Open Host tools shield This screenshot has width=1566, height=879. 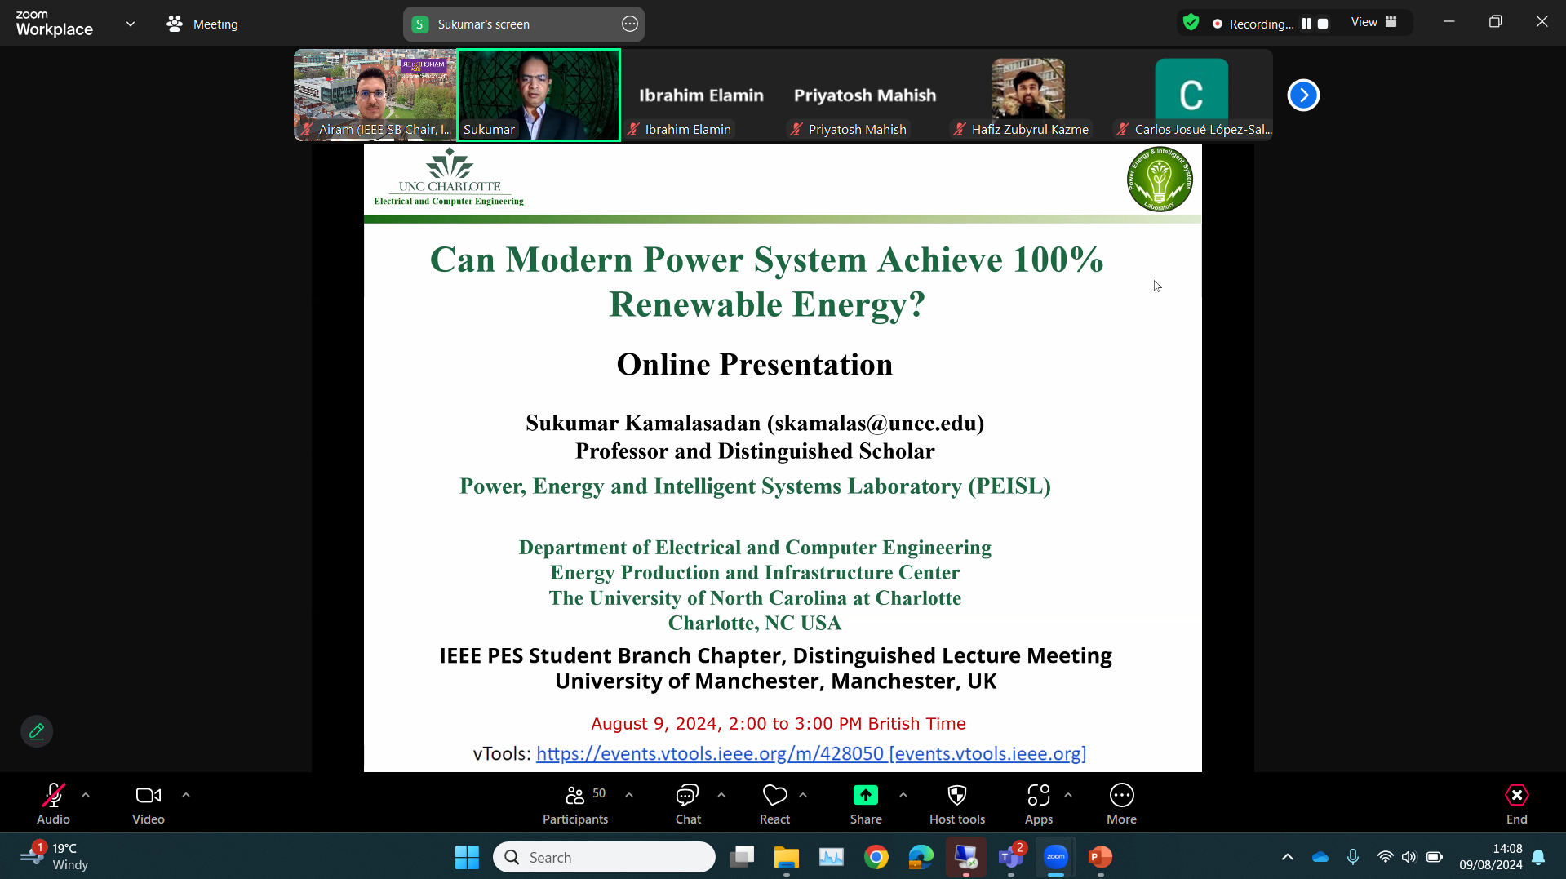(x=956, y=804)
